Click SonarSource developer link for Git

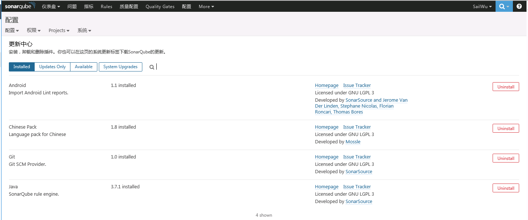pos(359,172)
